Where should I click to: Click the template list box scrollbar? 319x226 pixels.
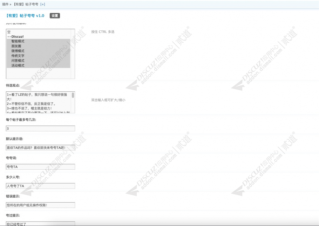[73, 54]
